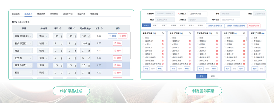Image resolution: width=274 pixels, height=103 pixels.
Task: Delete 清炒上海青 from 下午茶 using trash icon
Action: click(x=217, y=61)
